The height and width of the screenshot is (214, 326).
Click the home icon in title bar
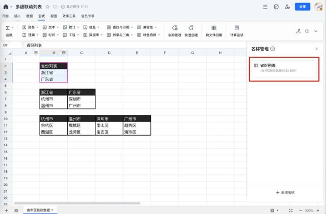pyautogui.click(x=6, y=7)
